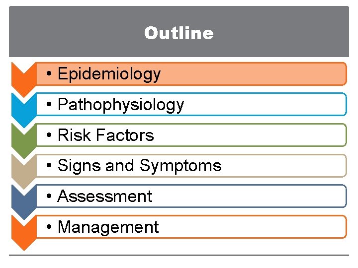
Task: Click the Outline slide title
Action: point(179,33)
